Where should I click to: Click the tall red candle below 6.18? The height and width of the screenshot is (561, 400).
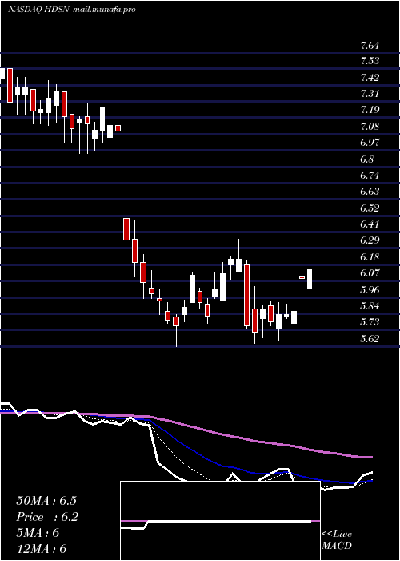point(246,296)
